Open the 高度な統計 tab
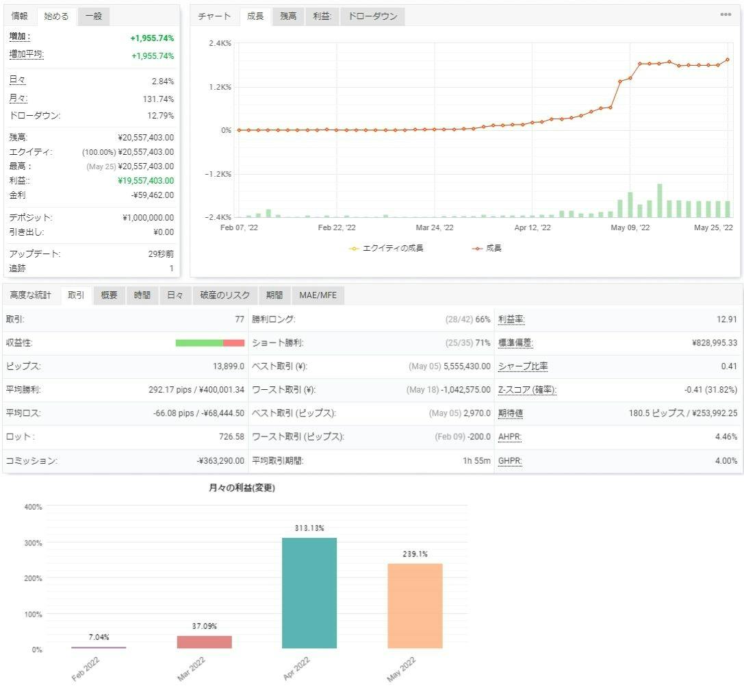The image size is (744, 692). (30, 295)
